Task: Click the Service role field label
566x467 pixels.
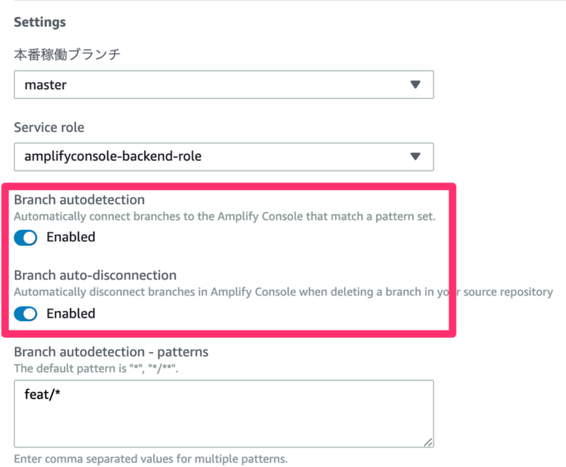Action: tap(50, 127)
